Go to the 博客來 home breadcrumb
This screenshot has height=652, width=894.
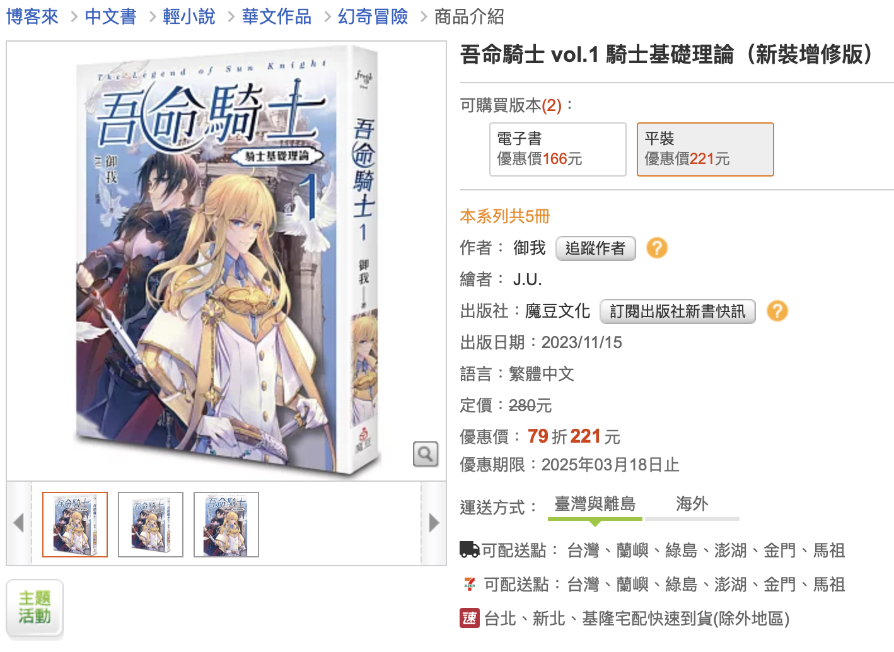(x=32, y=17)
